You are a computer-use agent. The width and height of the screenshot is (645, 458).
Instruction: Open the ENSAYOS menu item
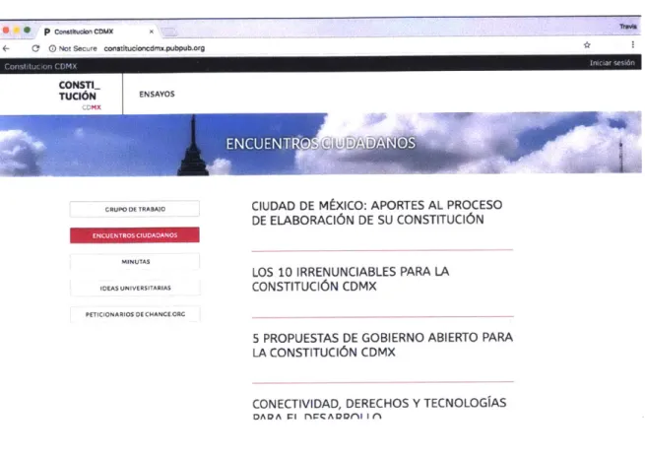tap(157, 94)
